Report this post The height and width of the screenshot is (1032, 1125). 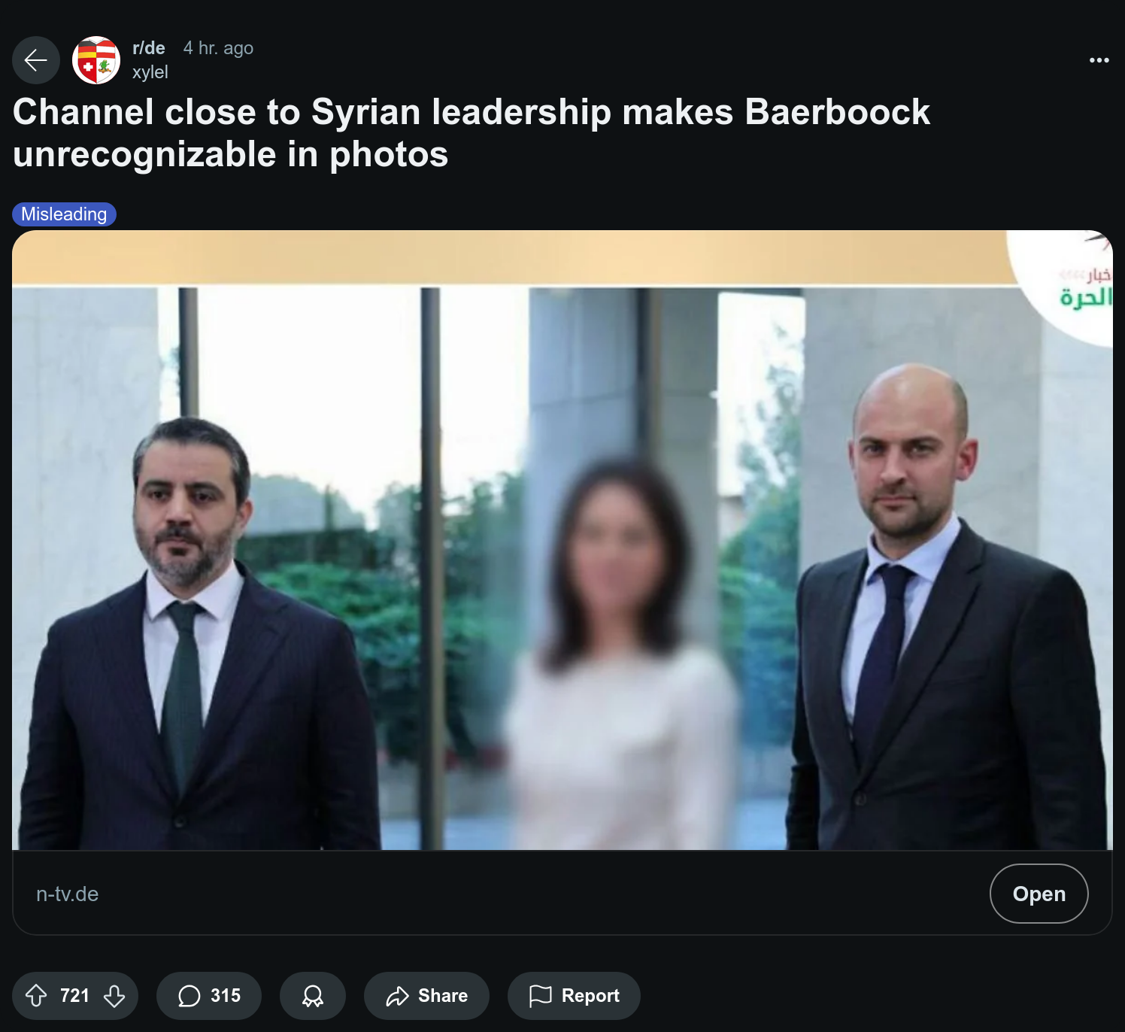point(574,996)
